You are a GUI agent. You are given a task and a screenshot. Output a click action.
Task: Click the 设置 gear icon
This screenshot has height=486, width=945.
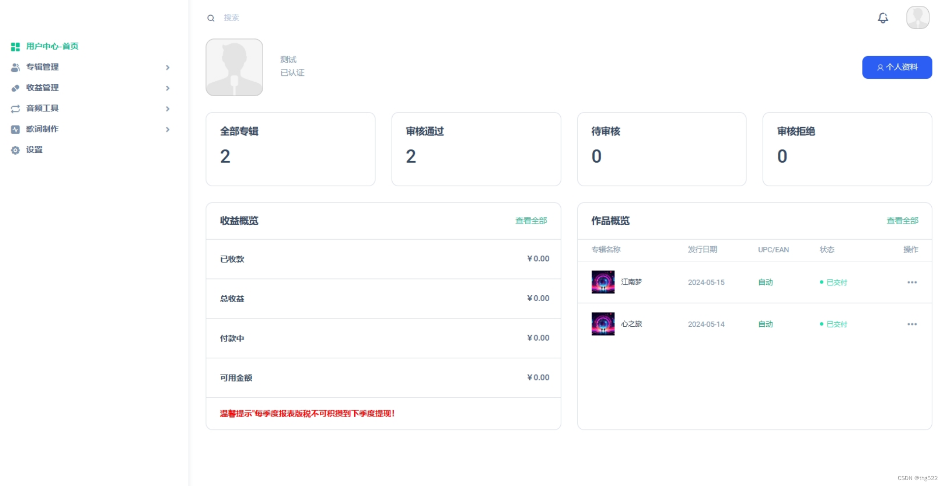coord(15,150)
